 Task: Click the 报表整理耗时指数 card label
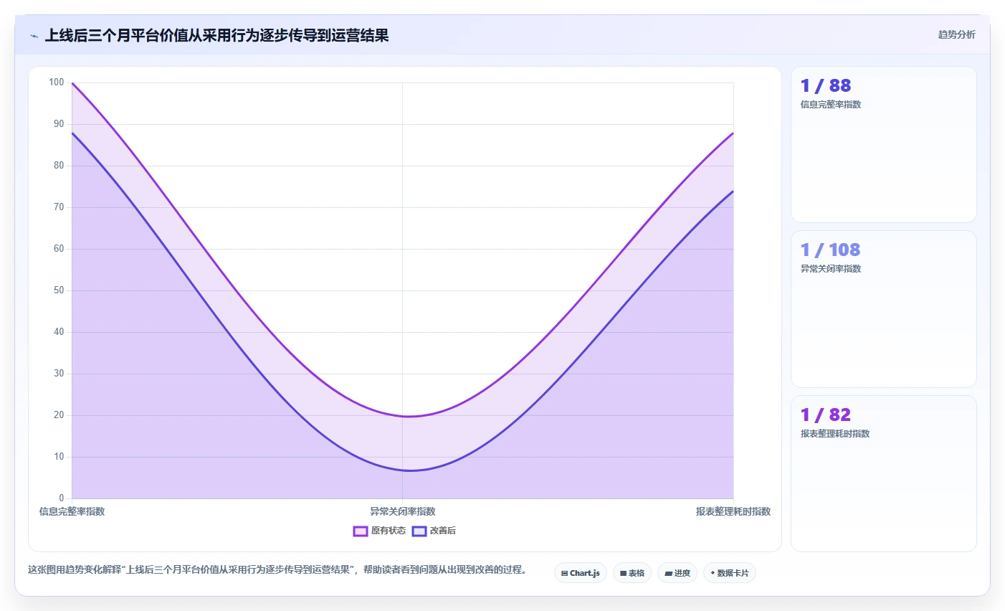coord(835,434)
